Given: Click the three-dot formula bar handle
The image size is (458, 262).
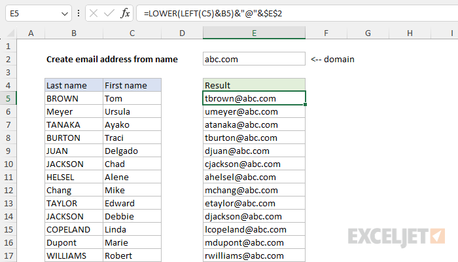Looking at the screenshot, I should click(79, 13).
